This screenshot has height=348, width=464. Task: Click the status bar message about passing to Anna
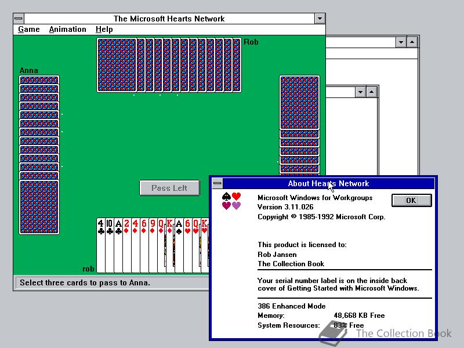(85, 282)
